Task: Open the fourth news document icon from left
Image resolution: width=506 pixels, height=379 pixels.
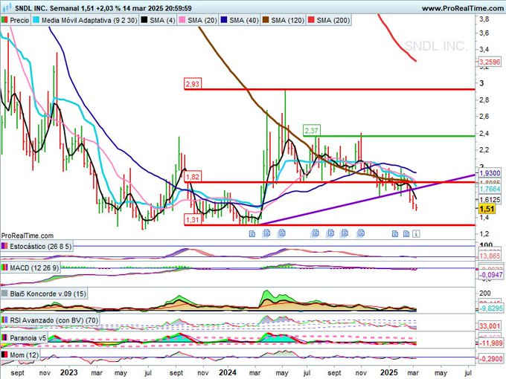Action: (315, 233)
